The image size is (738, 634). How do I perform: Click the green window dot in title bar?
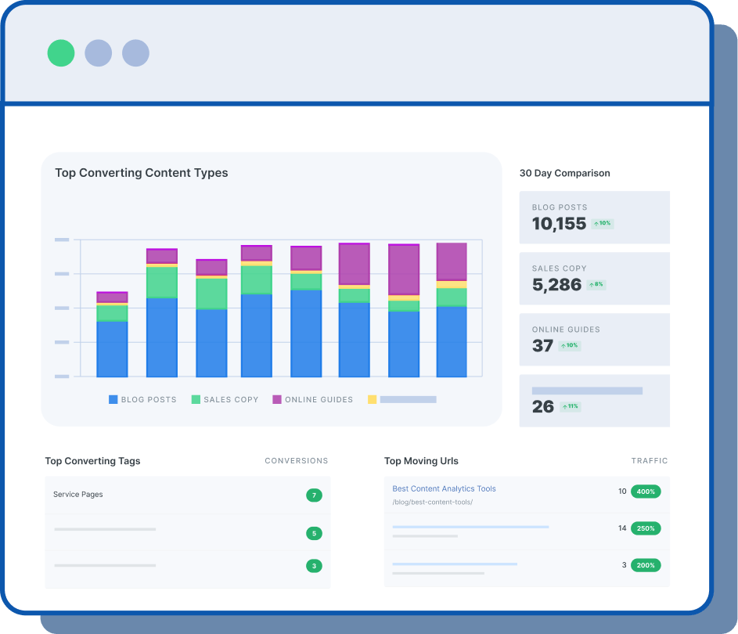61,53
